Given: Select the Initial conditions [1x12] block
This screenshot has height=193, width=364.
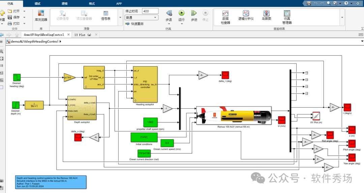Looking at the screenshot, I should click(144, 137).
